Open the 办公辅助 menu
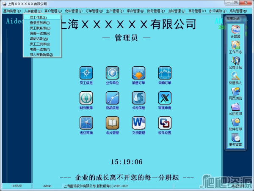The image size is (254, 191). [x=218, y=11]
